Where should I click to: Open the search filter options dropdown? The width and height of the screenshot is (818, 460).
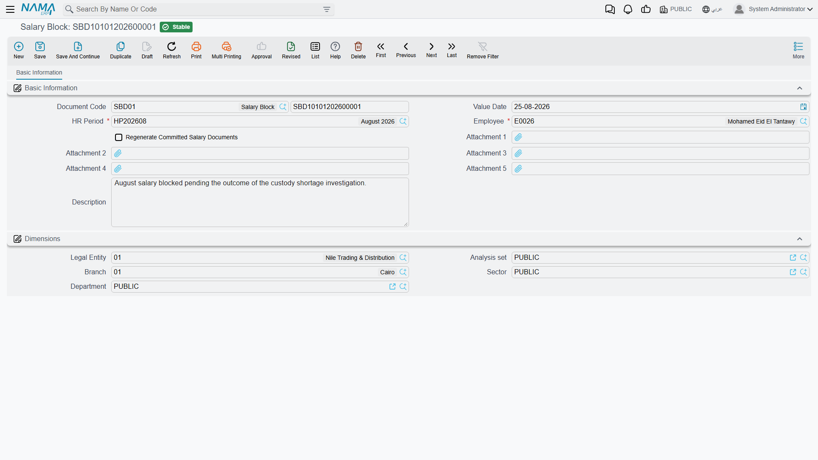[327, 9]
